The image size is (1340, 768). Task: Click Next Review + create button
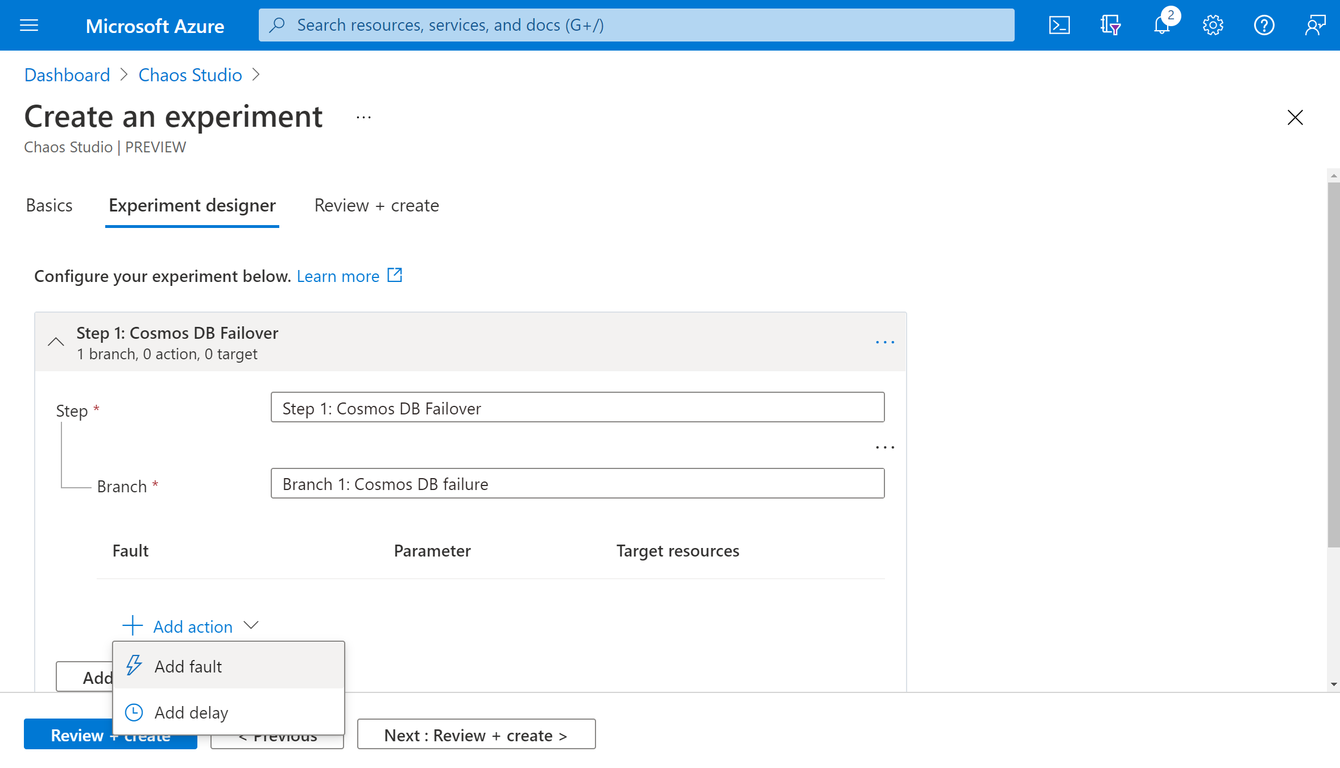click(x=476, y=734)
